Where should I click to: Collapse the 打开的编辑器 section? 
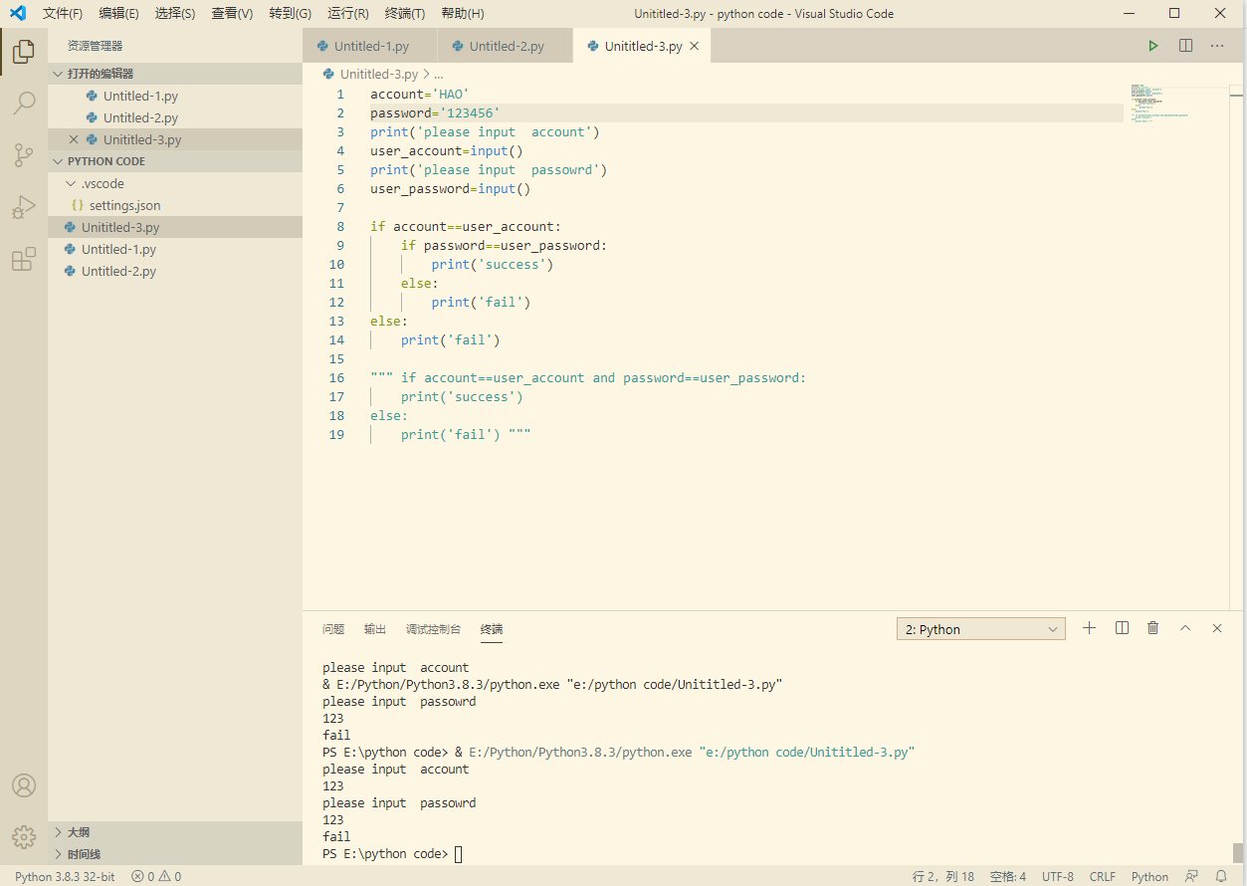pos(175,74)
